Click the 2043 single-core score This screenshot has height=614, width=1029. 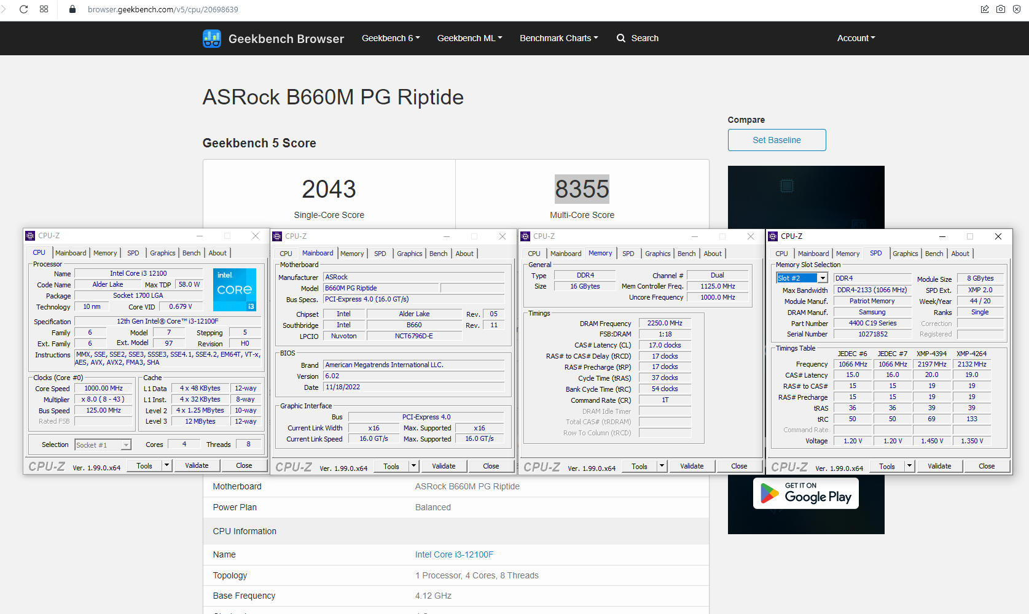329,189
